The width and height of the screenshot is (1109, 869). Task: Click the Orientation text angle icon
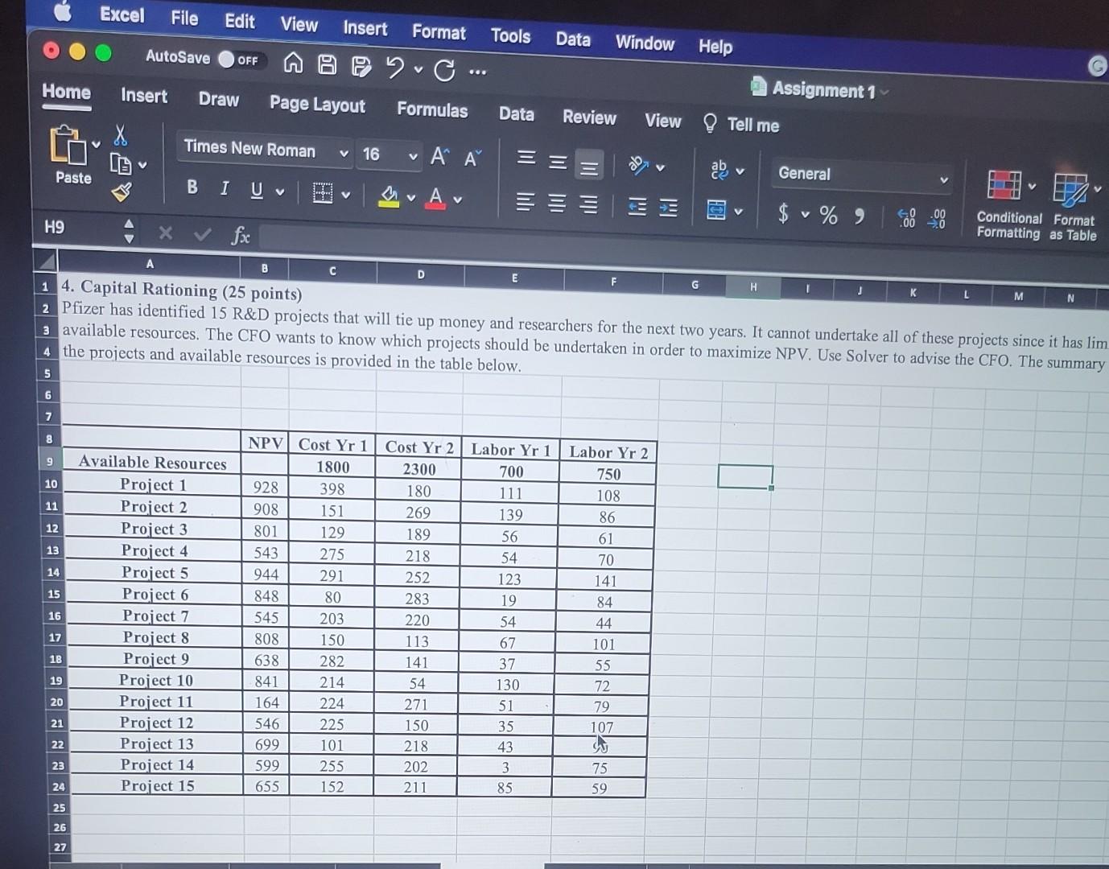pyautogui.click(x=639, y=165)
